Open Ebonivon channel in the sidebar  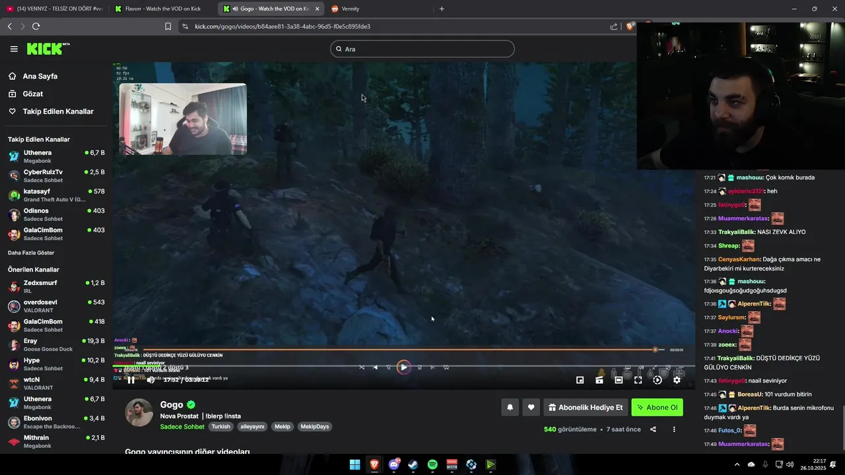[56, 422]
